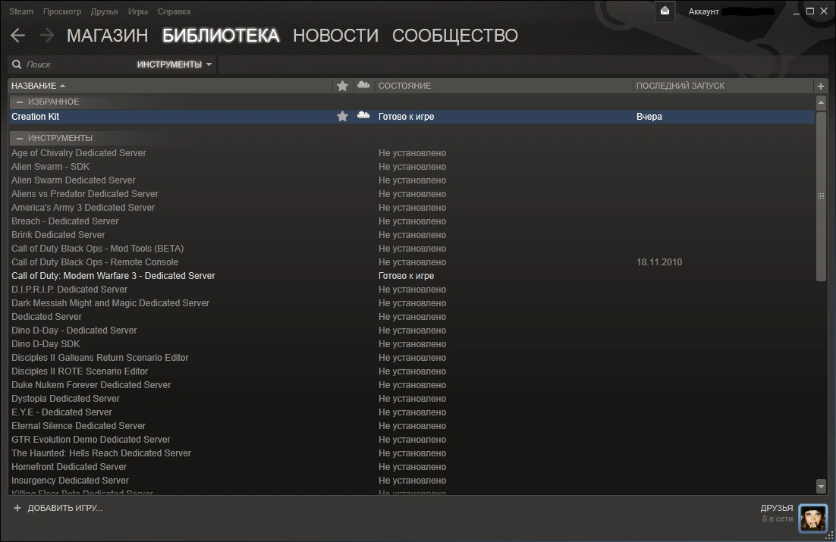Select Eternal Silence Dedicated Server

[78, 426]
